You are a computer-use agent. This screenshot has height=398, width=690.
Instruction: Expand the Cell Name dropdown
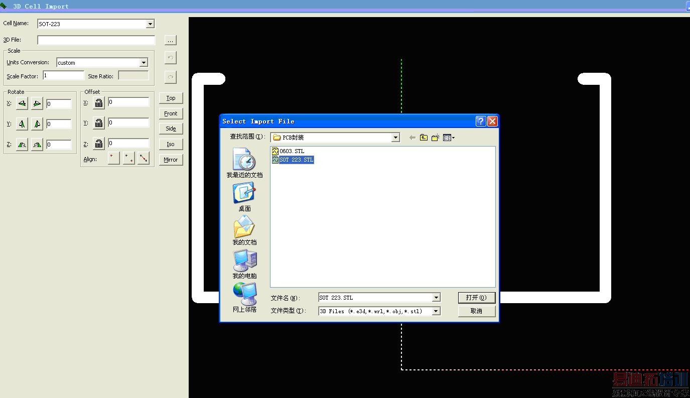[x=150, y=24]
